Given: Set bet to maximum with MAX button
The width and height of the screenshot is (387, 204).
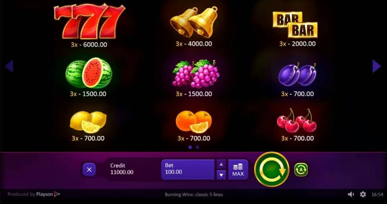Looking at the screenshot, I should pyautogui.click(x=238, y=170).
